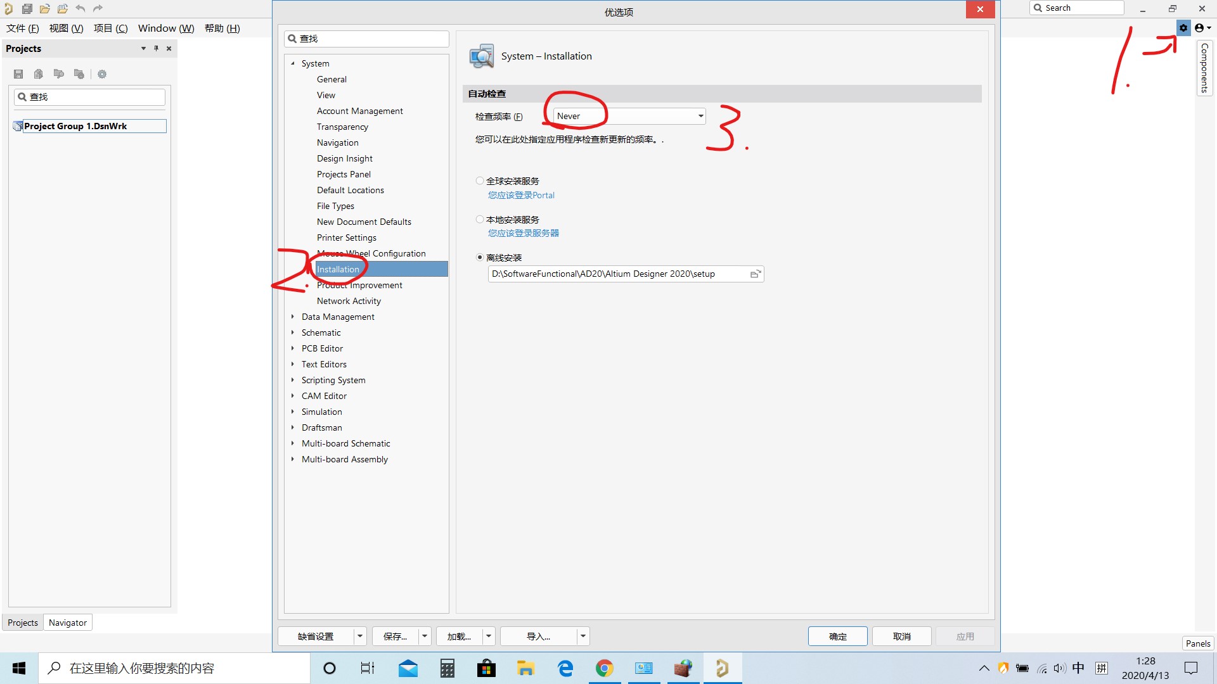1217x684 pixels.
Task: Click the Open Project folder icon
Action: pyautogui.click(x=63, y=9)
